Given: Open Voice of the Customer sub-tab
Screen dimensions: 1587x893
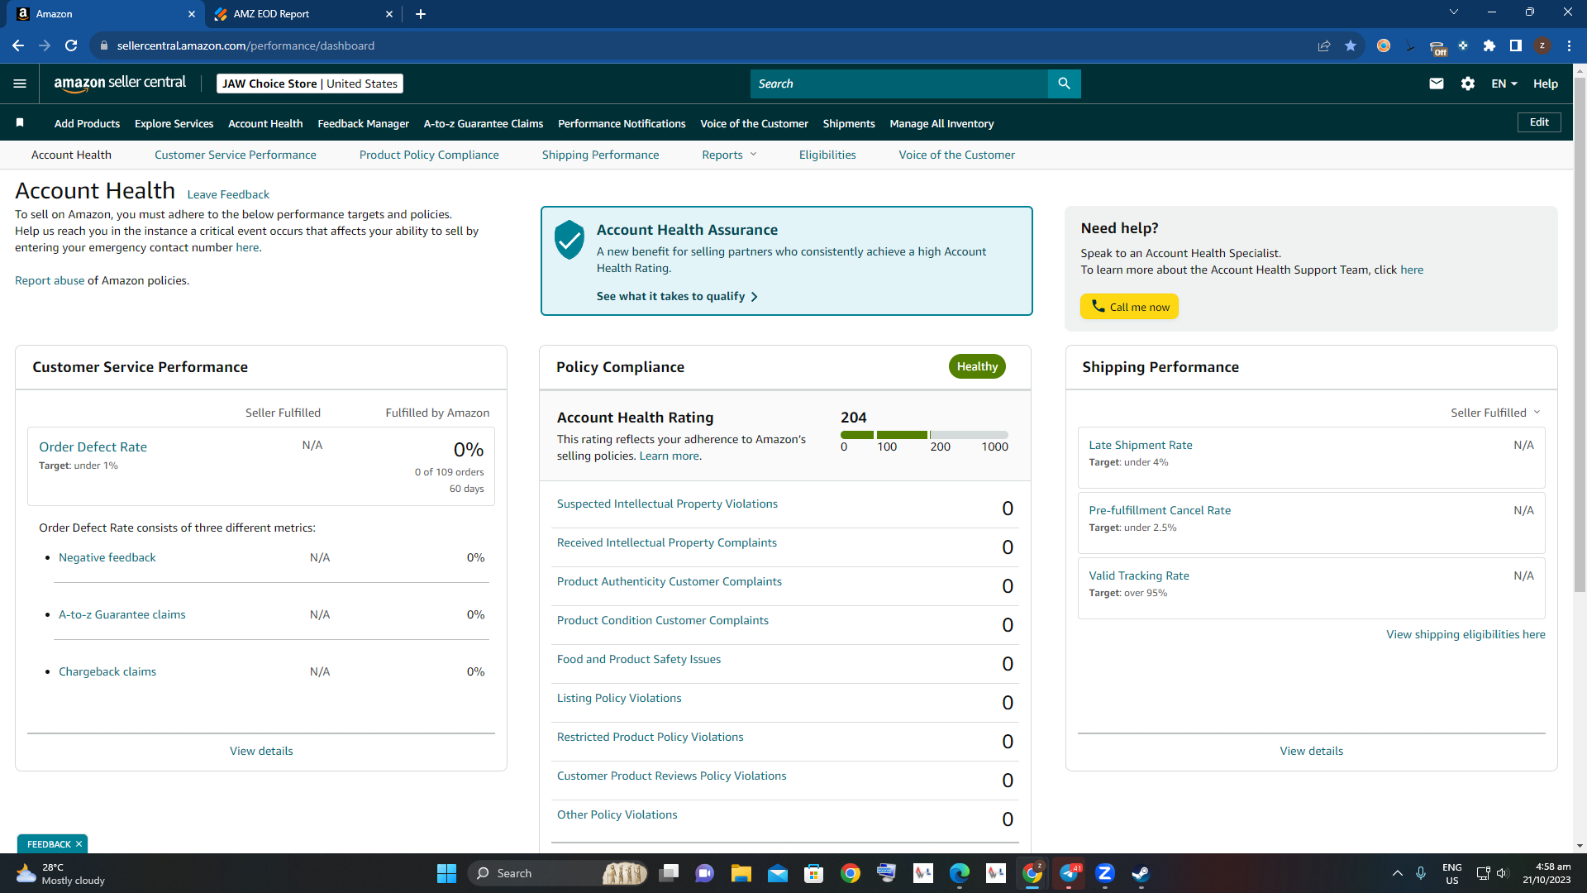Looking at the screenshot, I should 956,155.
